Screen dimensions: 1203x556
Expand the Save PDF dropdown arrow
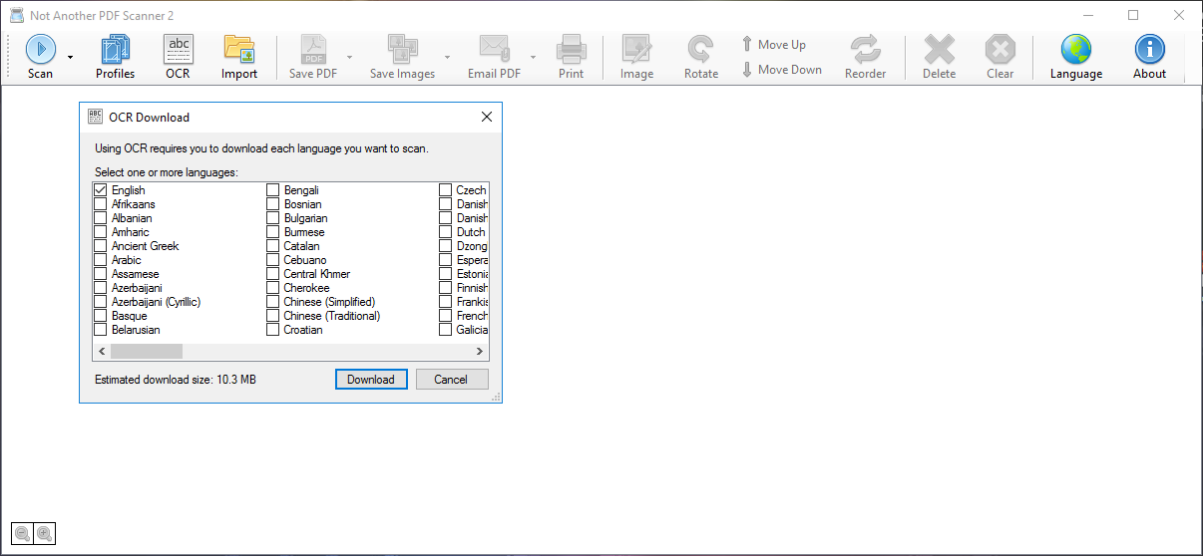[x=349, y=57]
